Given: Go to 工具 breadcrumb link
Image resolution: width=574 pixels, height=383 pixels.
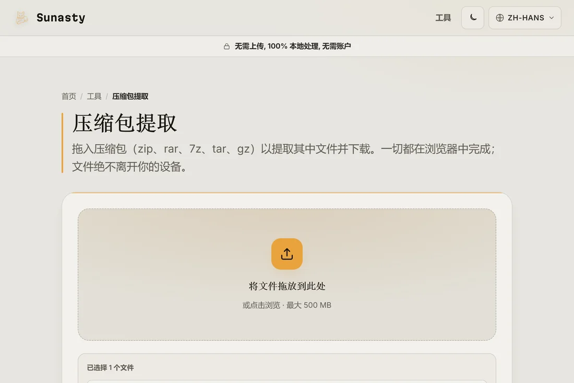Looking at the screenshot, I should (94, 96).
